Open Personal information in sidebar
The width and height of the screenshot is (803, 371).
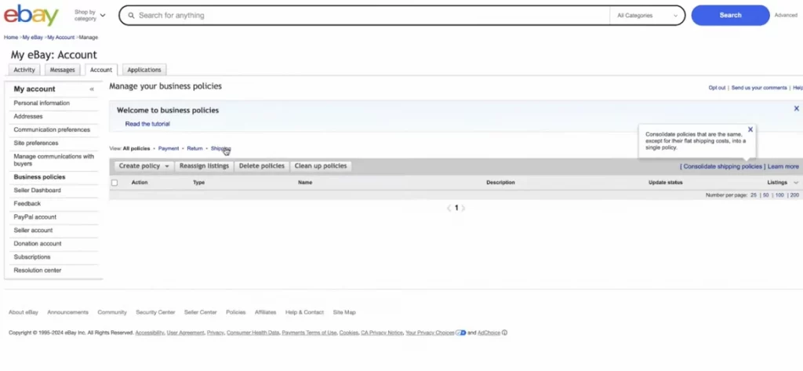pos(42,103)
